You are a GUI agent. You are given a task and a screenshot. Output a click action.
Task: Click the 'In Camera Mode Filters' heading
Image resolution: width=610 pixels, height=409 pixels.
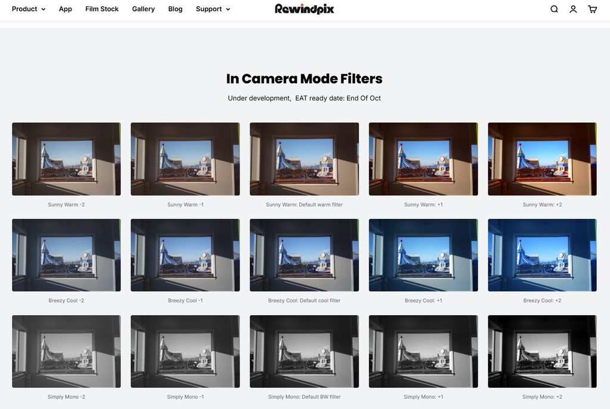pyautogui.click(x=304, y=78)
